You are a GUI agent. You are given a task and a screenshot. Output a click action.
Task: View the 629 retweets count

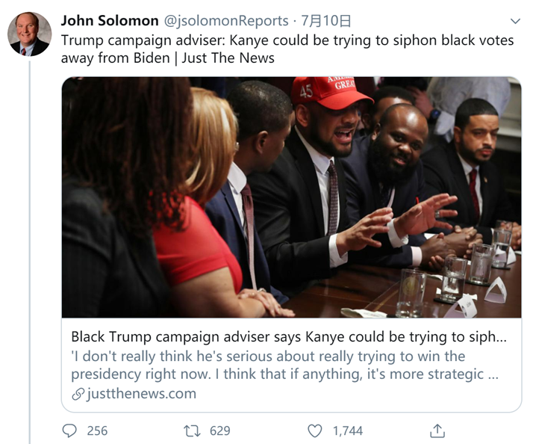click(220, 431)
